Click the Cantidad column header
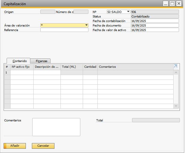Image resolution: width=185 pixels, height=153 pixels. click(90, 67)
